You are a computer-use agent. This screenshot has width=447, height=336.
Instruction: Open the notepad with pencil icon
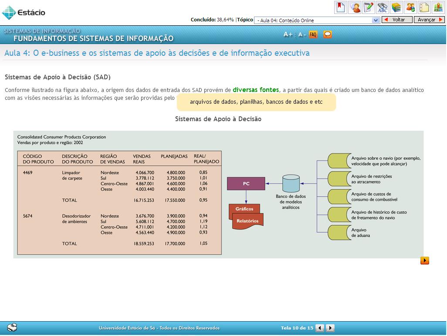coord(368,7)
